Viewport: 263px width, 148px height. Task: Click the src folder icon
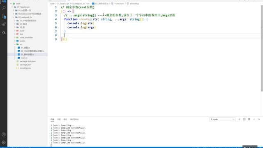17,44
